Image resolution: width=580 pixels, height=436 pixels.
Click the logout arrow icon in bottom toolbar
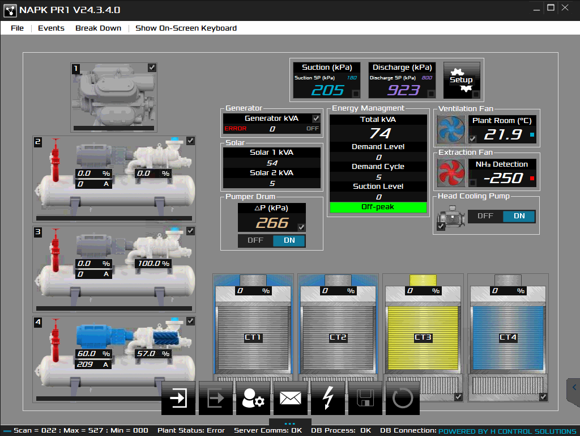click(216, 398)
